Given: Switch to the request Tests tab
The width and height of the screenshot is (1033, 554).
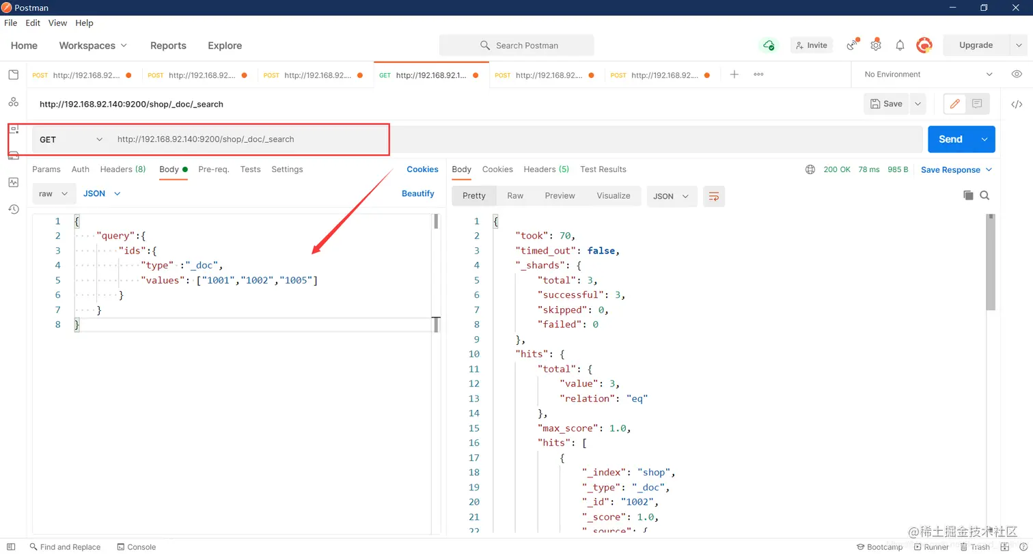Looking at the screenshot, I should [x=250, y=169].
